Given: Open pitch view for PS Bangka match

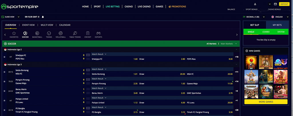Looking at the screenshot, I should click(x=88, y=108).
